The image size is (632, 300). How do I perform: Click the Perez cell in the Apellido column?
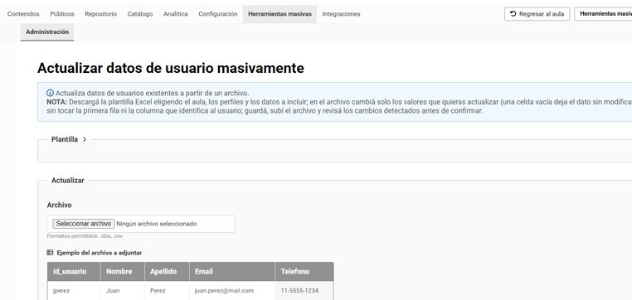tap(167, 290)
